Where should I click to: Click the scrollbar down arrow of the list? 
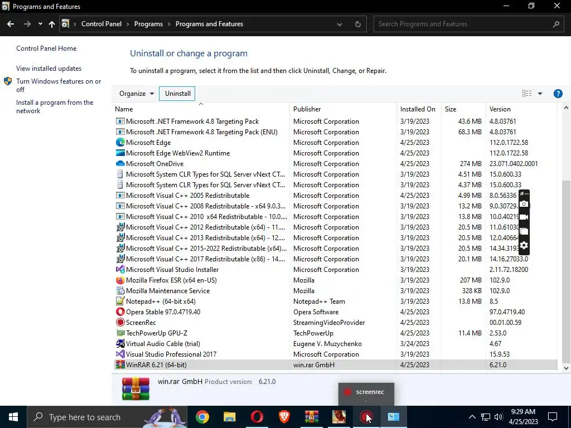[566, 368]
